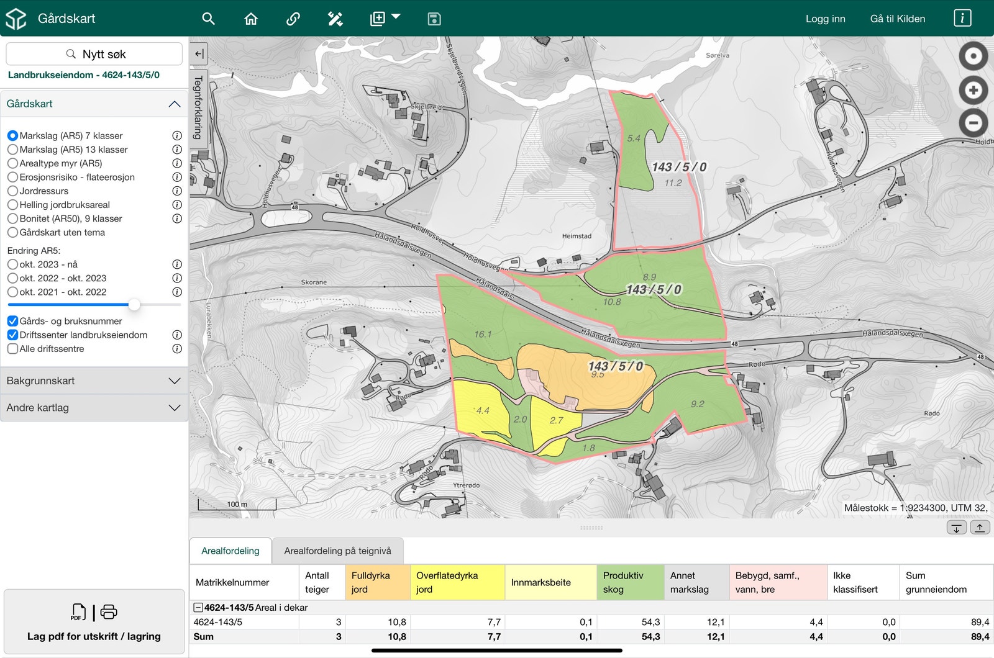Show info for Alle driftssentre

(177, 349)
